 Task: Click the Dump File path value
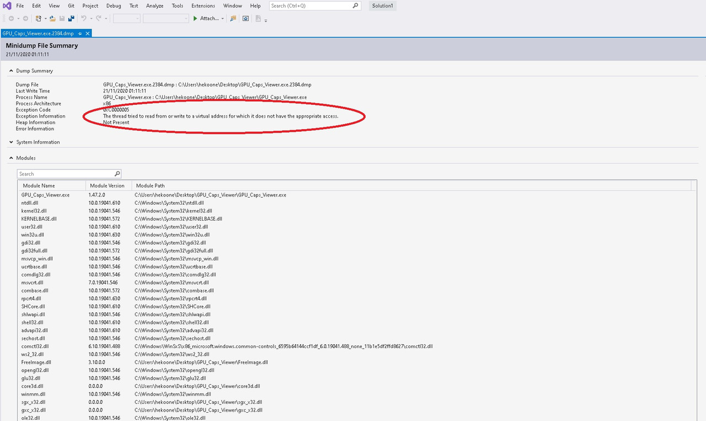[x=207, y=84]
